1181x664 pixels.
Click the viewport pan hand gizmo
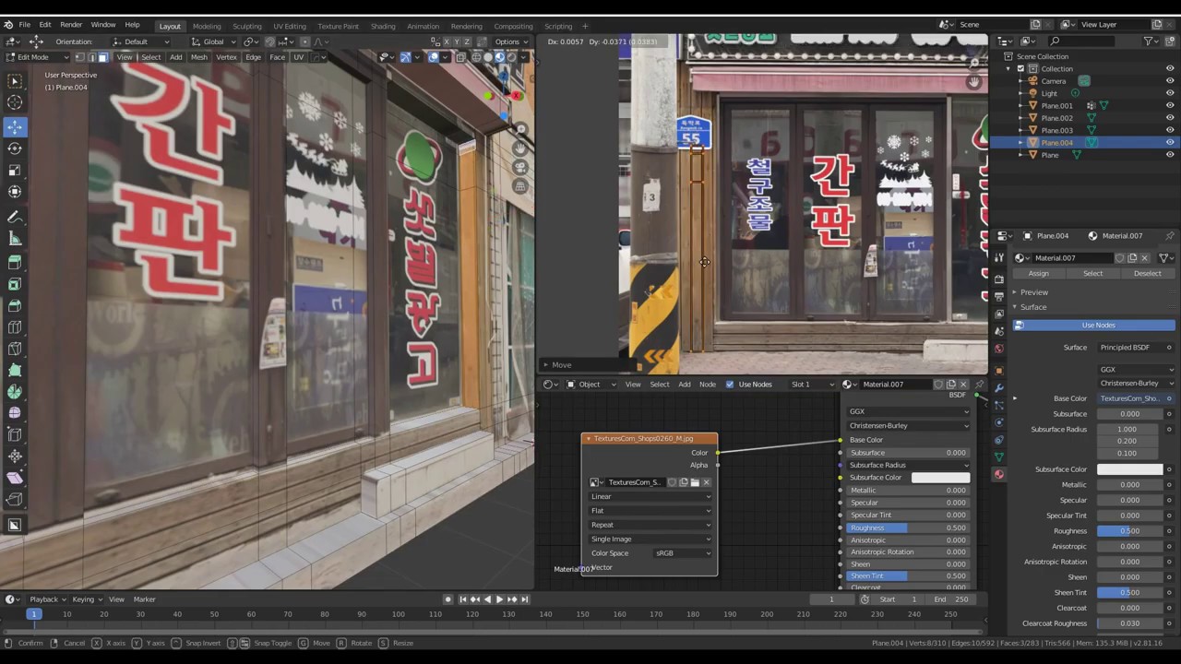click(x=520, y=148)
